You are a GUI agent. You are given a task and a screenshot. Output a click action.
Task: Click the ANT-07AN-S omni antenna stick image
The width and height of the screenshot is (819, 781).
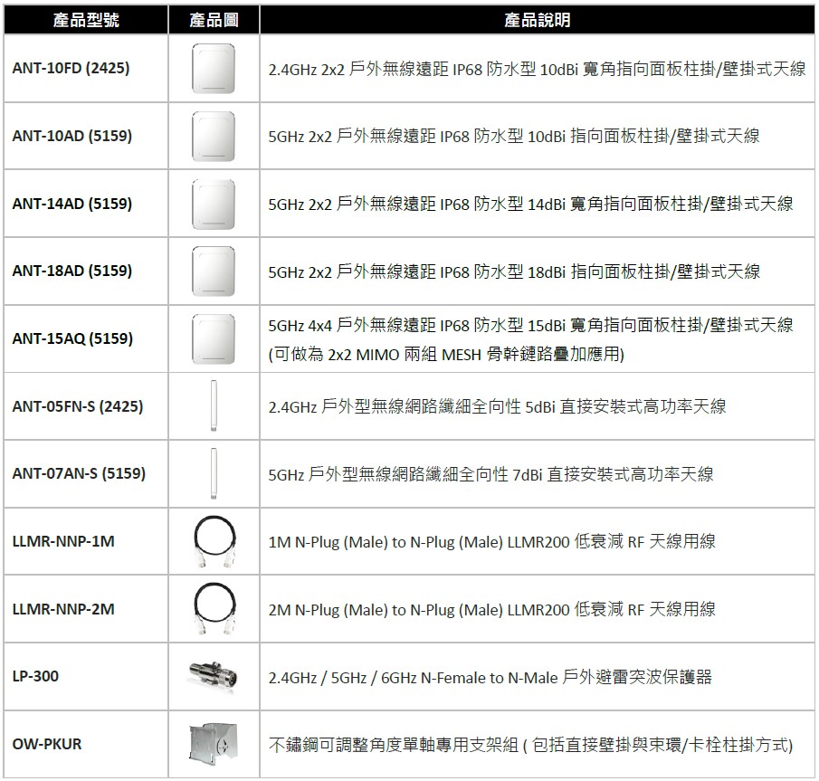[214, 473]
